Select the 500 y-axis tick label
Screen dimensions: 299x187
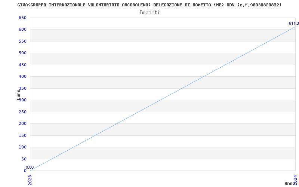(22, 53)
